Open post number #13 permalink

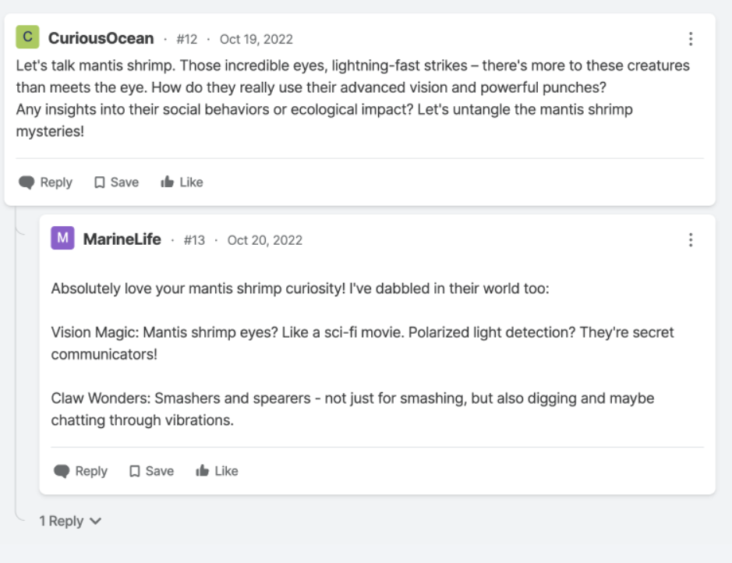[194, 240]
